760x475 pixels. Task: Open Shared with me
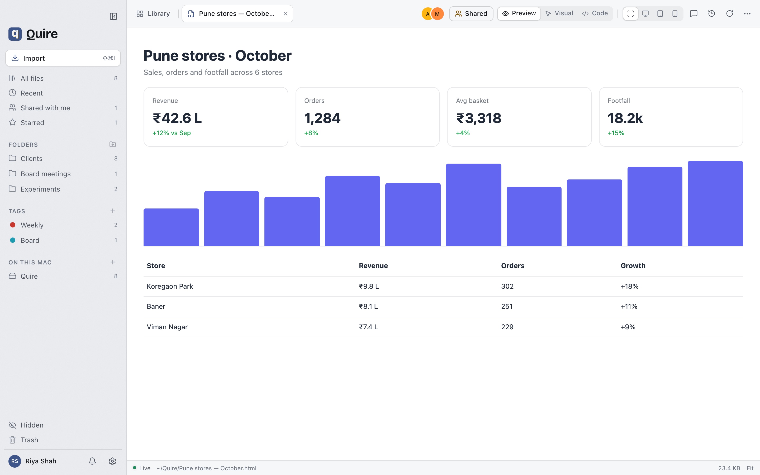pos(63,108)
